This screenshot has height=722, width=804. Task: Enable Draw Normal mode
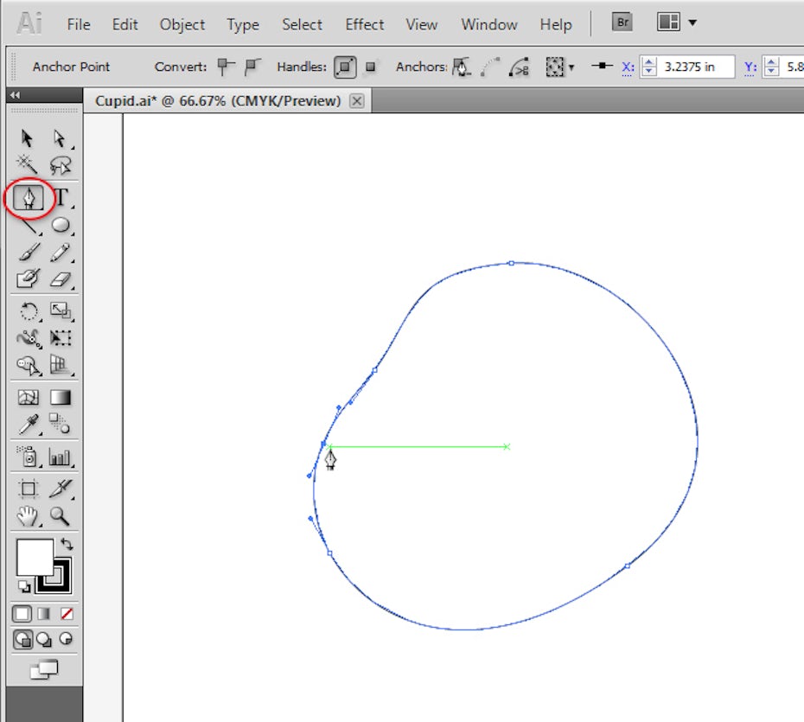(22, 640)
